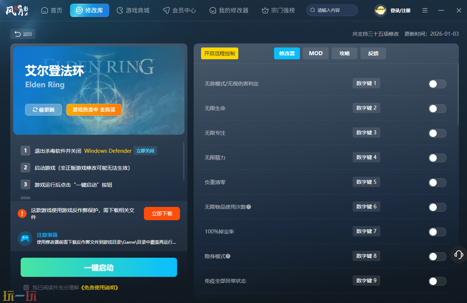Click 立即下载 download button
The width and height of the screenshot is (467, 303).
coord(162,214)
